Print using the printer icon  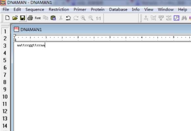[x=30, y=18]
